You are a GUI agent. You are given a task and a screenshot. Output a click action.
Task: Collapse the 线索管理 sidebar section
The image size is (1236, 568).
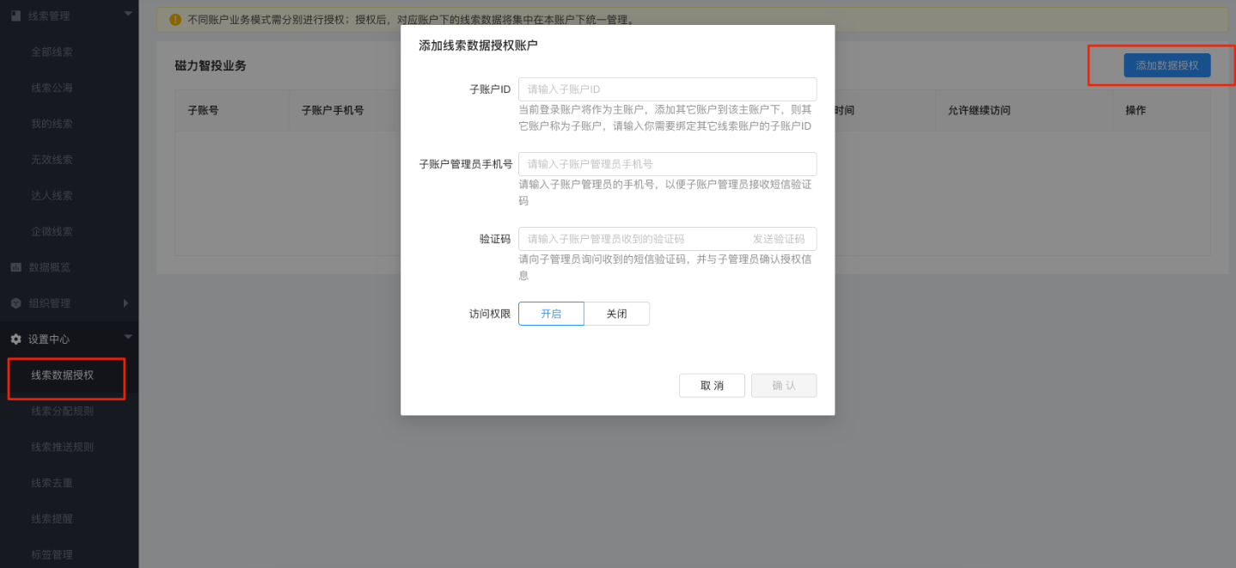click(x=128, y=15)
